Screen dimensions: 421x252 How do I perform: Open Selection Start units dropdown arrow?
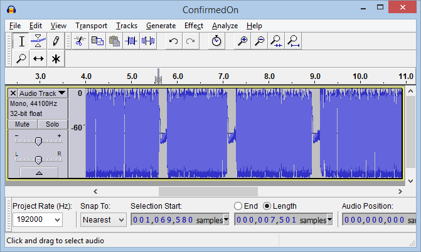[x=226, y=219]
